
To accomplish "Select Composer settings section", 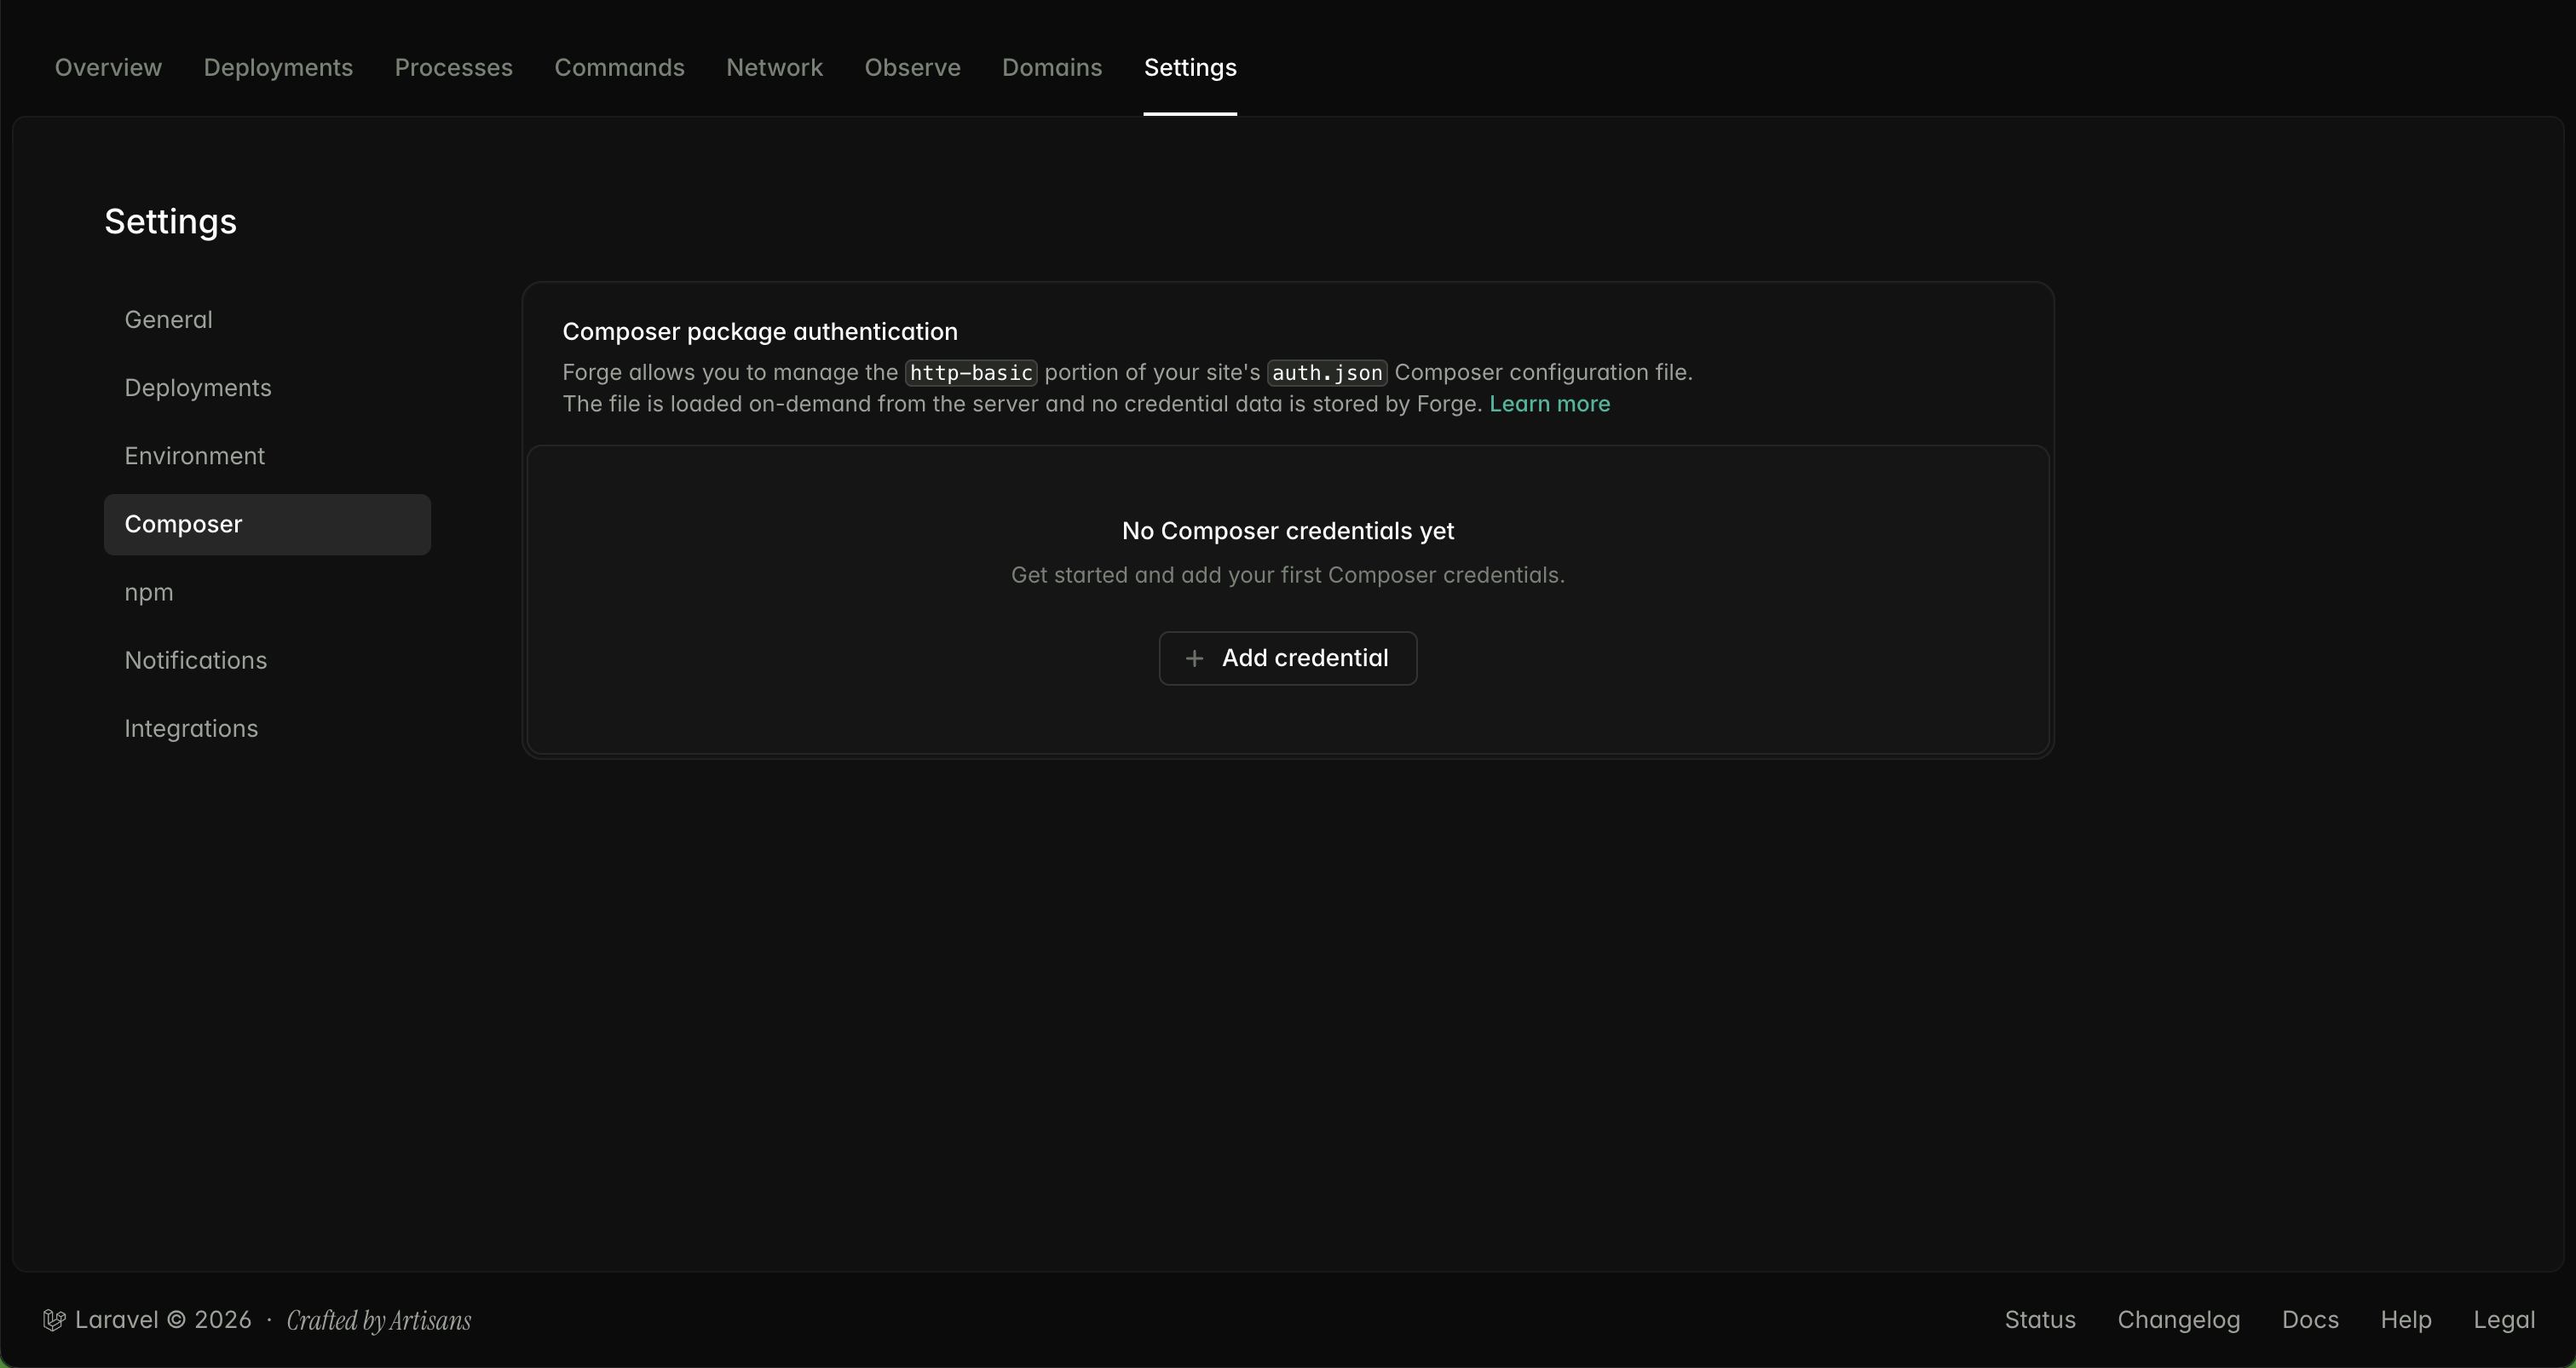I will point(267,525).
